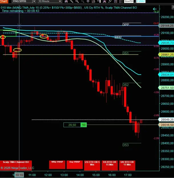This screenshot has height=178, width=174.
Task: Expand the 10 Minute interval dropdown
Action: [60, 1]
